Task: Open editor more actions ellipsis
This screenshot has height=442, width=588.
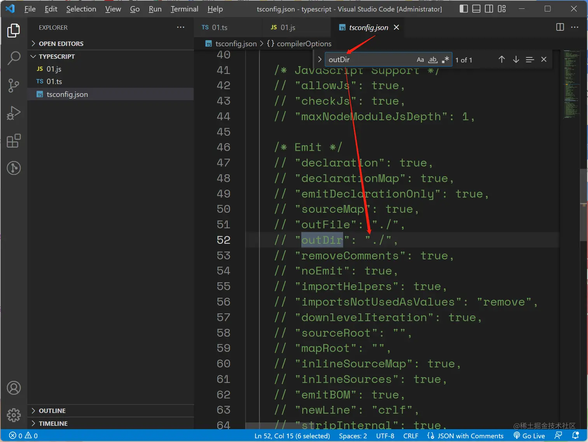Action: click(575, 27)
